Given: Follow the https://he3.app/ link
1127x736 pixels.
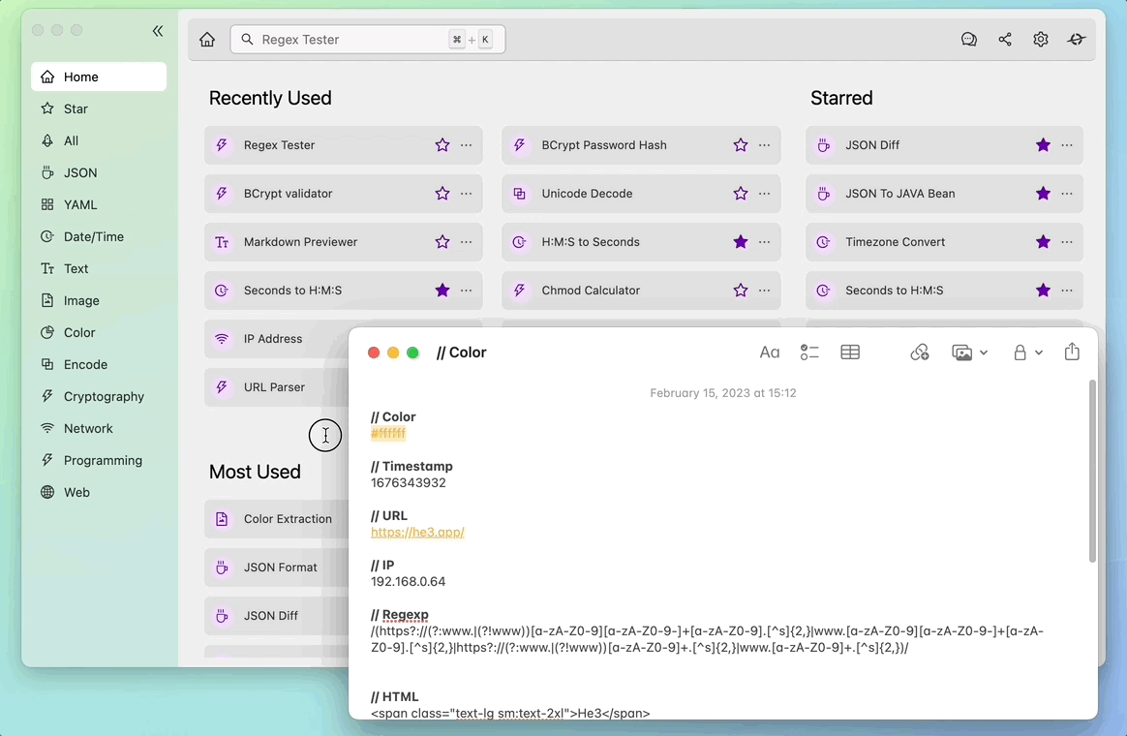Looking at the screenshot, I should [417, 533].
